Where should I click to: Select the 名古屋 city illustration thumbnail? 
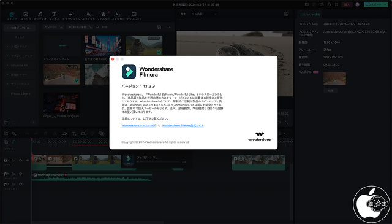[102, 45]
